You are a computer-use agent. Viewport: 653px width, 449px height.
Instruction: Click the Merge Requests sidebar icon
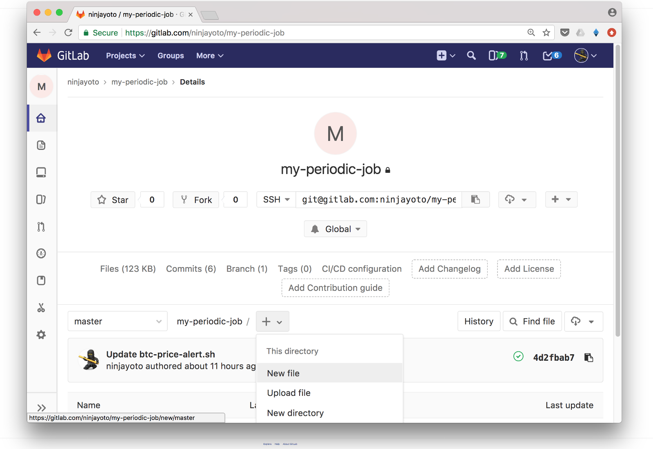point(41,227)
